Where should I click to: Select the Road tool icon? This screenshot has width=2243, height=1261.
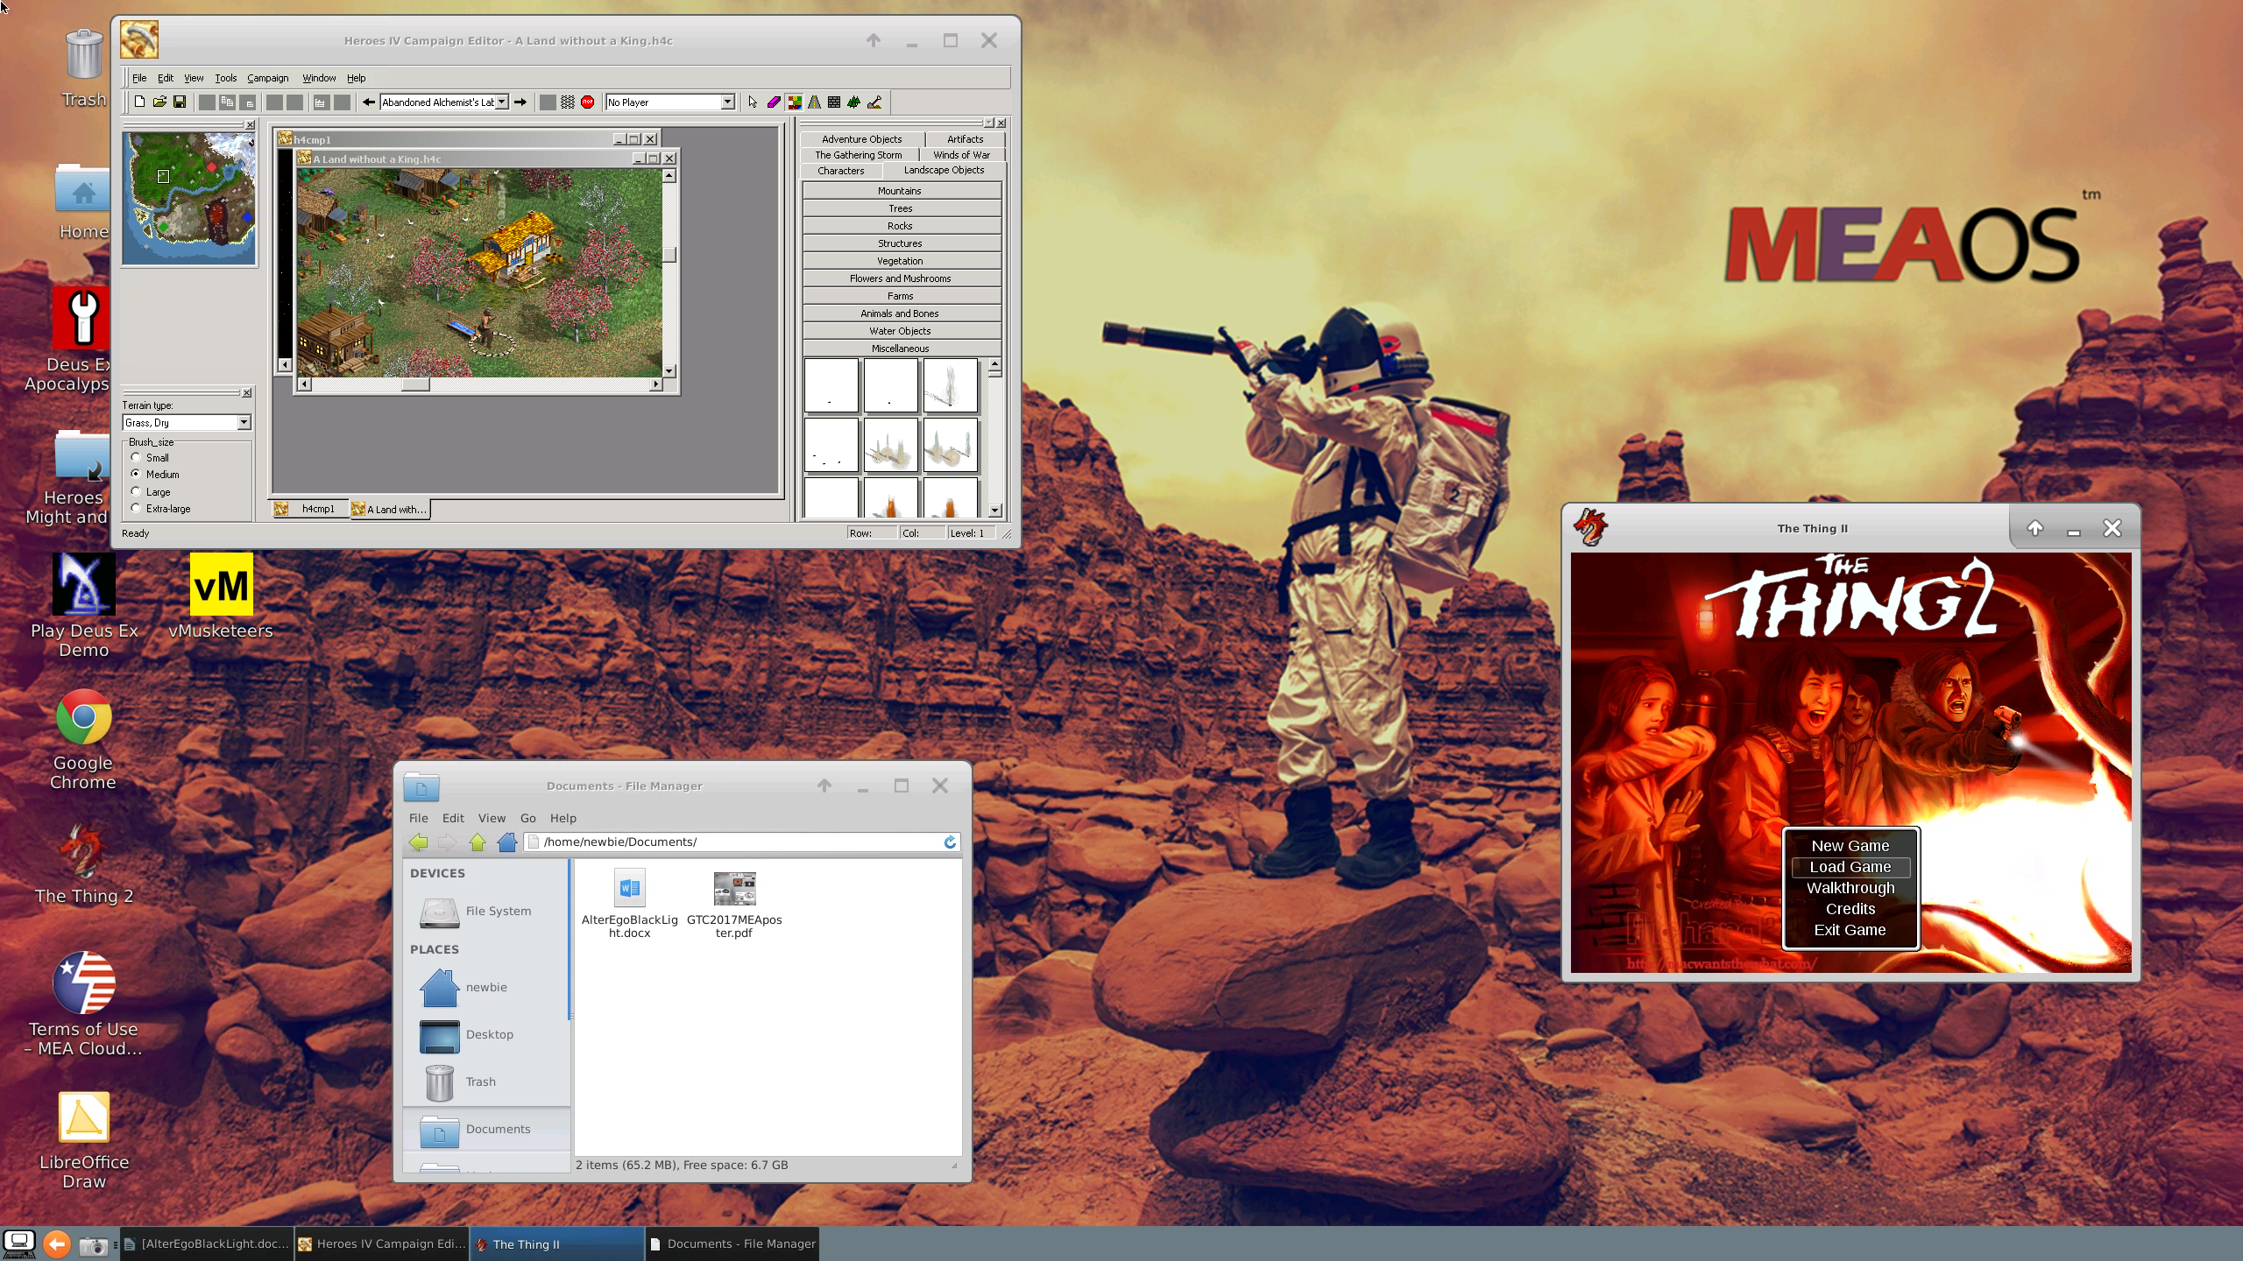point(814,102)
